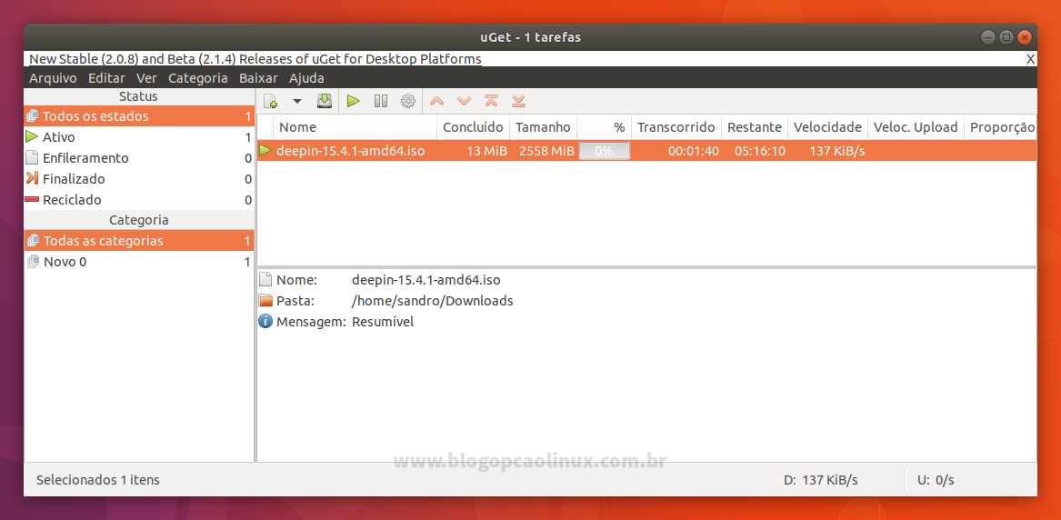Click the Reciclado red bar icon
1061x520 pixels.
point(32,199)
